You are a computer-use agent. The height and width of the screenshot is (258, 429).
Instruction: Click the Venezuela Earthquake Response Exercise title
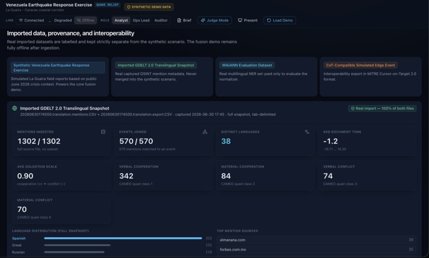(48, 5)
